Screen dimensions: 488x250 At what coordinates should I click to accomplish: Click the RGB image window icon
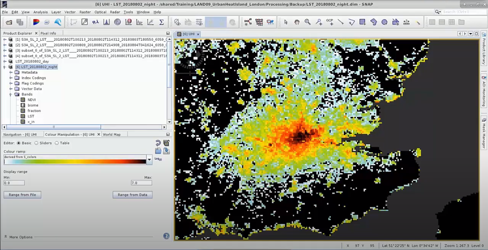(36, 22)
